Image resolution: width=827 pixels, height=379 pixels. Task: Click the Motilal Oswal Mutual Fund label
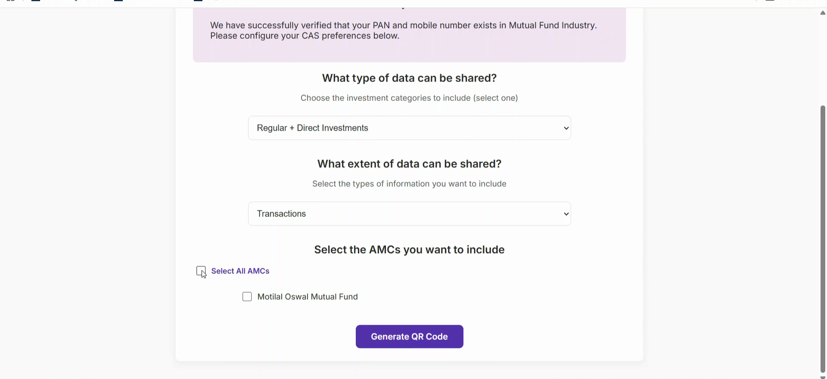coord(308,297)
